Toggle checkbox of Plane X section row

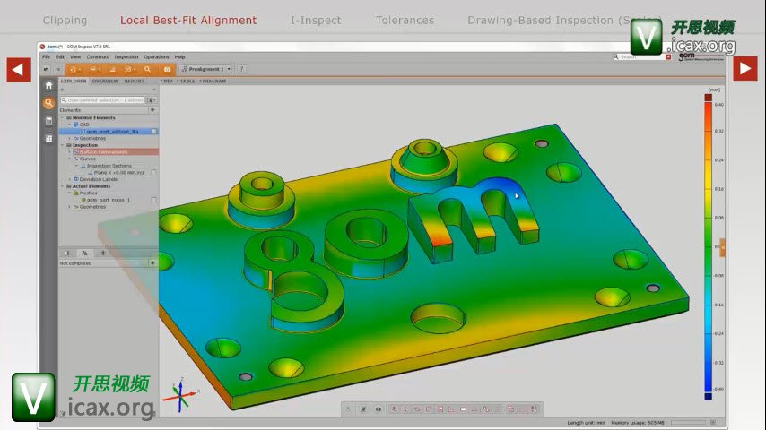coord(154,172)
